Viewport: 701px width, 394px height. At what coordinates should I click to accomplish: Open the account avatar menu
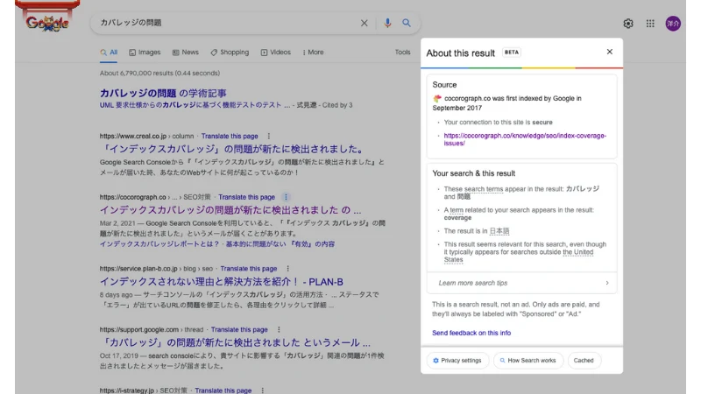pos(673,24)
